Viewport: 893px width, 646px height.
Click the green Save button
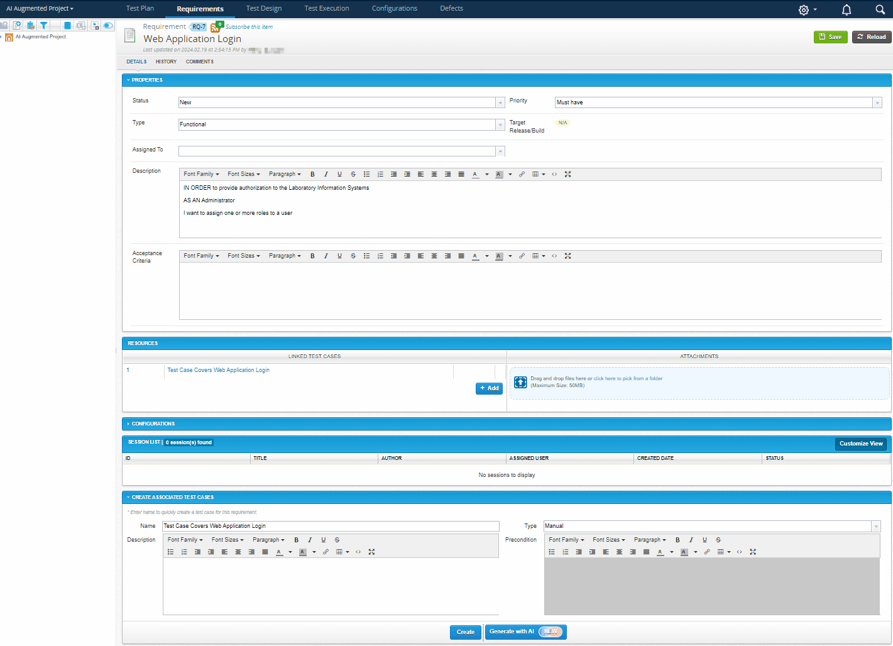830,37
